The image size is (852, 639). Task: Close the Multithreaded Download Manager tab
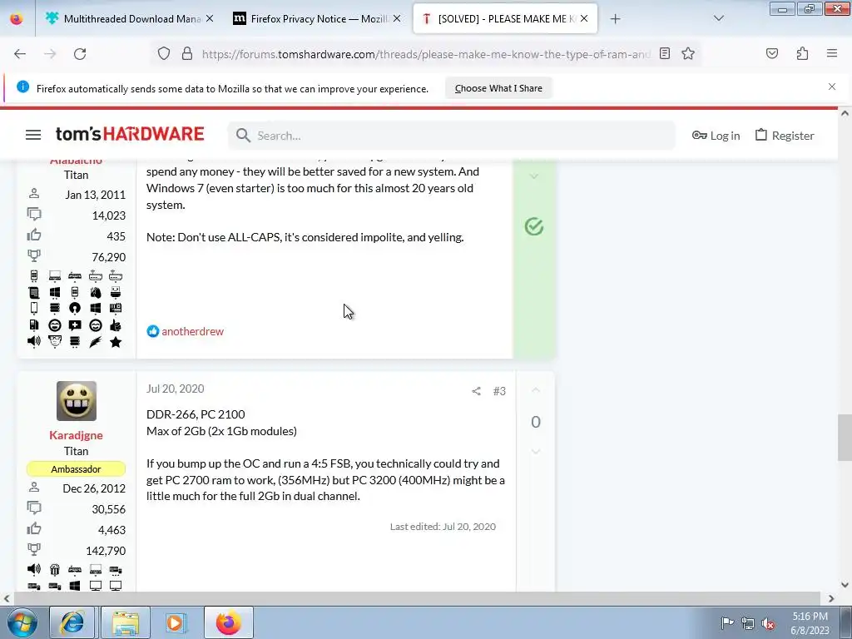[210, 18]
